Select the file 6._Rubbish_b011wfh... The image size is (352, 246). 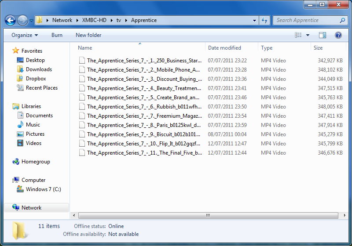coord(144,107)
